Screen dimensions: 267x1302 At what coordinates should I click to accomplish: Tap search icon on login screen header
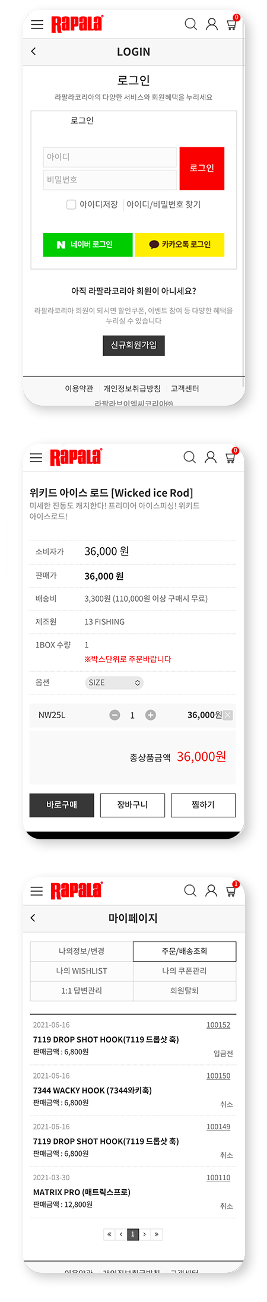(190, 24)
